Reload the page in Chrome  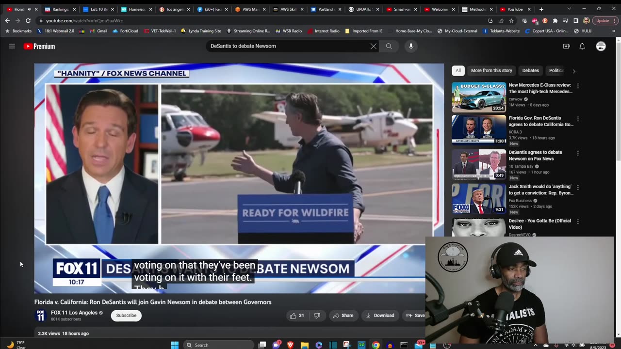pos(28,20)
